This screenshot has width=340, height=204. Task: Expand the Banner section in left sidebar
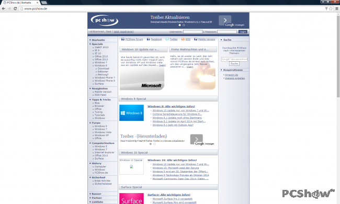coord(96,194)
